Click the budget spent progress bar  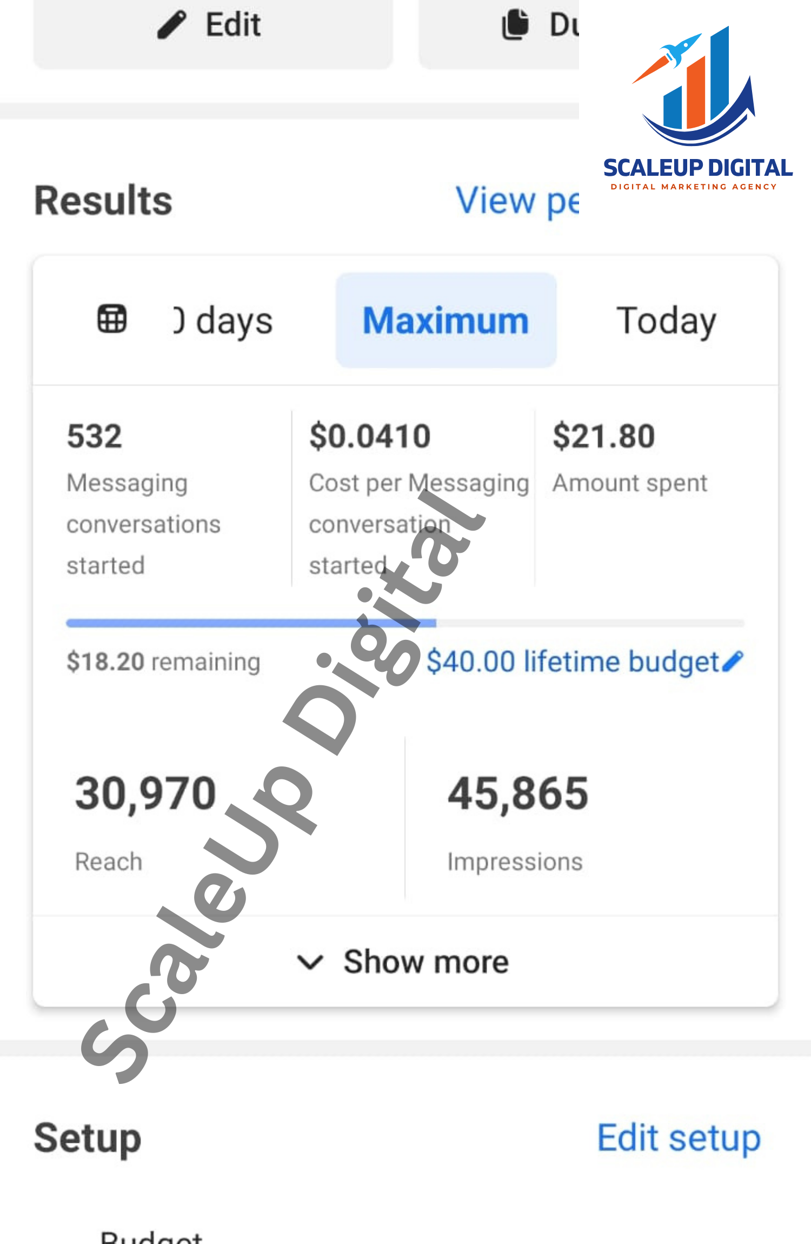405,623
